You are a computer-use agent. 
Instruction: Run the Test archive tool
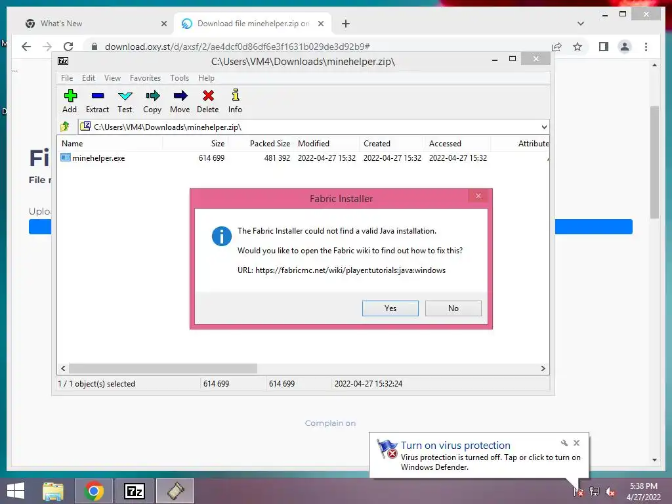click(125, 96)
